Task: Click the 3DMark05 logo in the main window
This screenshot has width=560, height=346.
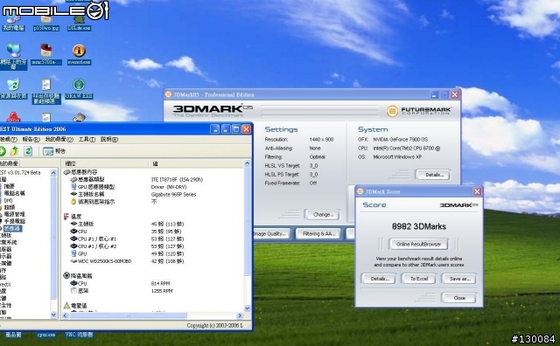Action: point(213,110)
